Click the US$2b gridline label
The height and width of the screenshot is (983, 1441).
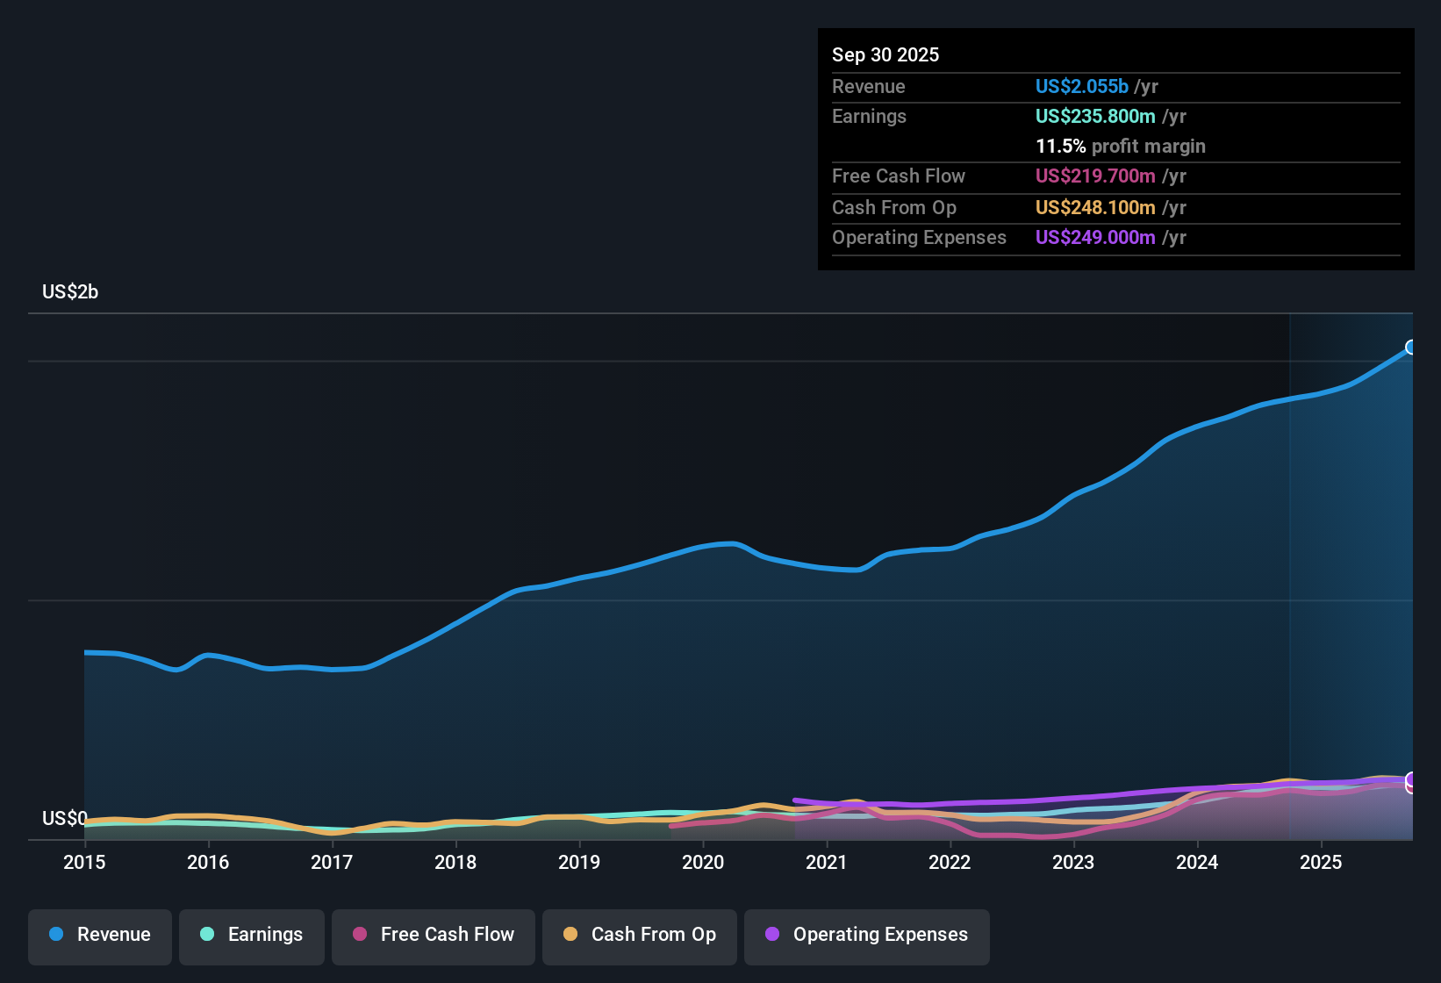point(69,291)
